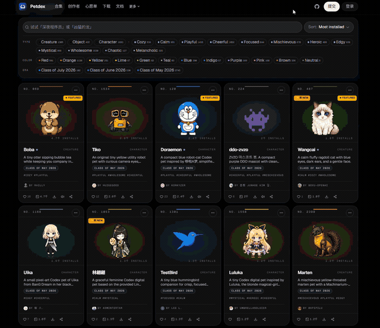Play the ddo-zvzo sound with speaker icon
Viewport: 380px width, 328px height.
(263, 196)
